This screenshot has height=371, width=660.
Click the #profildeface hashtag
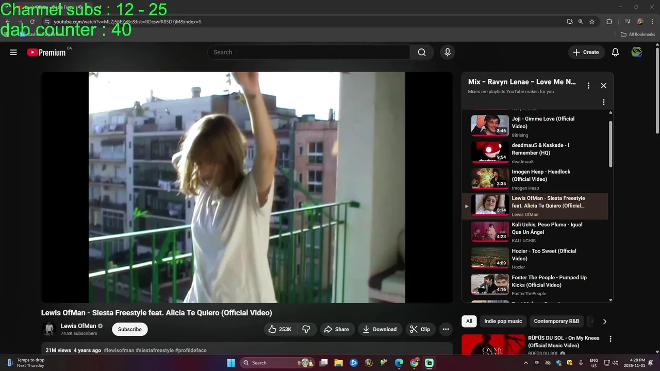click(x=191, y=350)
